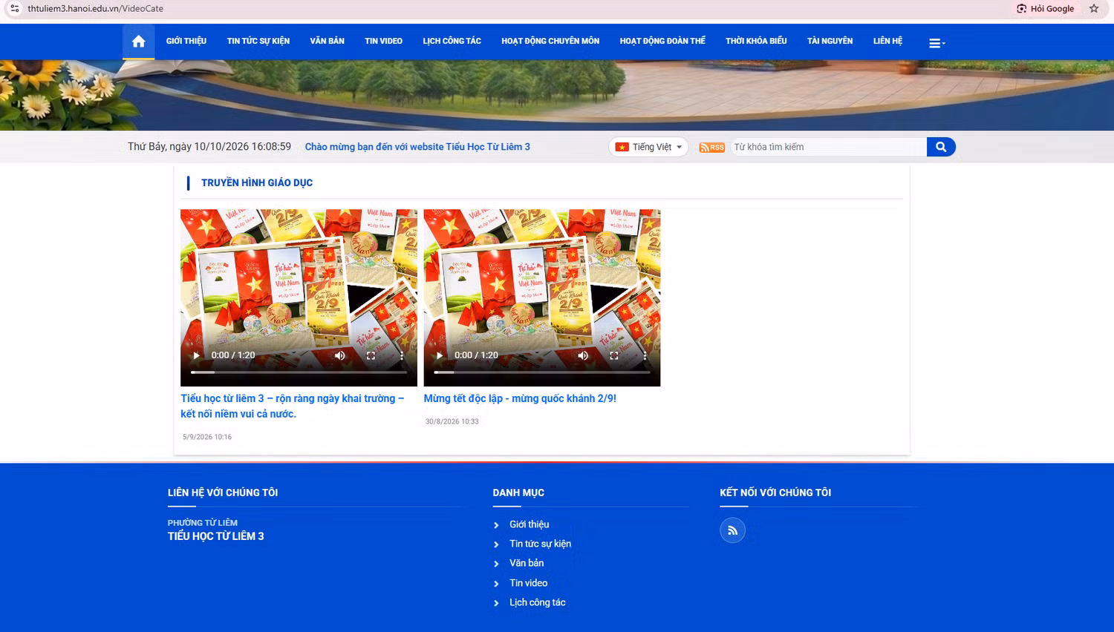This screenshot has width=1114, height=632.
Task: Open the hamburger more-menu icon
Action: coord(937,43)
